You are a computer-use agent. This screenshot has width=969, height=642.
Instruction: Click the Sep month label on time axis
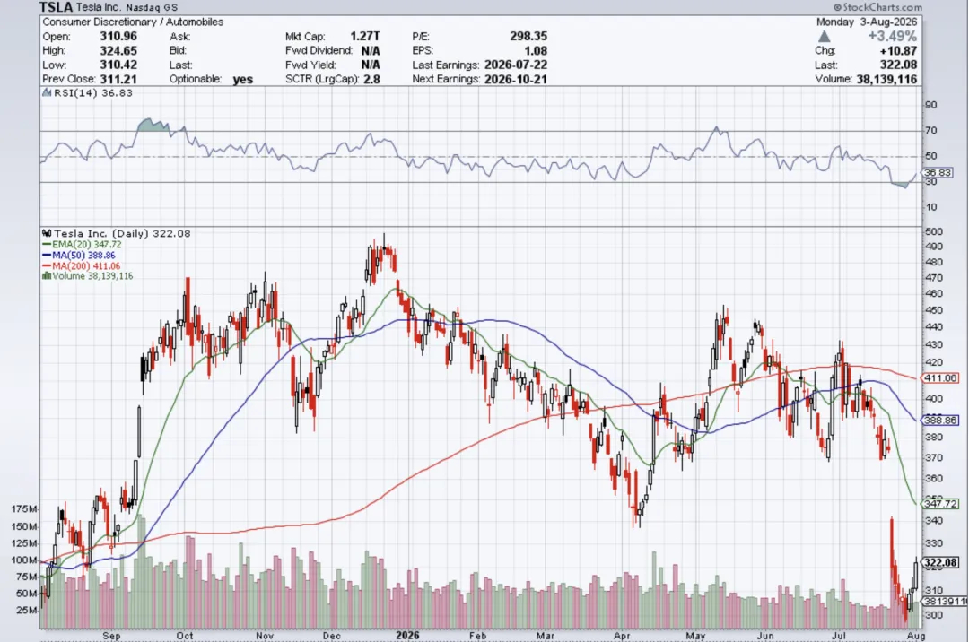[x=111, y=635]
